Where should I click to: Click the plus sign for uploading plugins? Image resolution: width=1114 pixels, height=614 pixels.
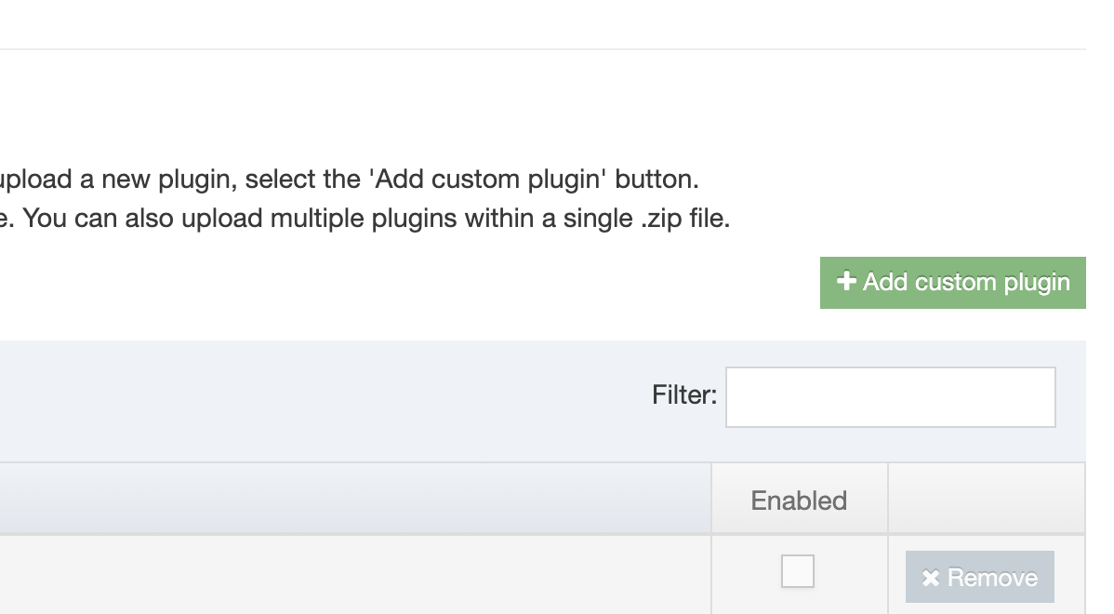click(846, 282)
